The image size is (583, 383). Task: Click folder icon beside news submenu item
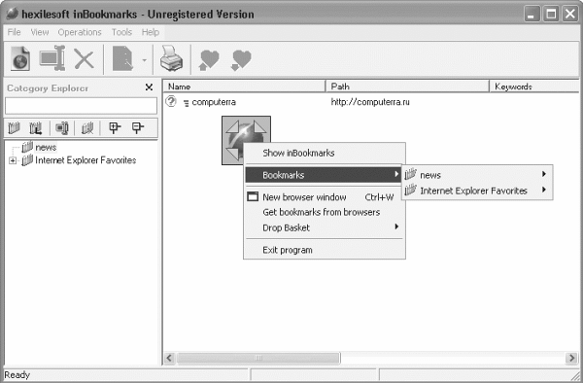[x=410, y=174]
